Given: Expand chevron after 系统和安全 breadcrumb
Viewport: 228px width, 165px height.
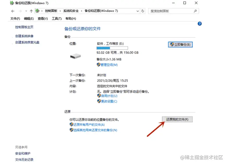Looking at the screenshot, I should point(81,11).
